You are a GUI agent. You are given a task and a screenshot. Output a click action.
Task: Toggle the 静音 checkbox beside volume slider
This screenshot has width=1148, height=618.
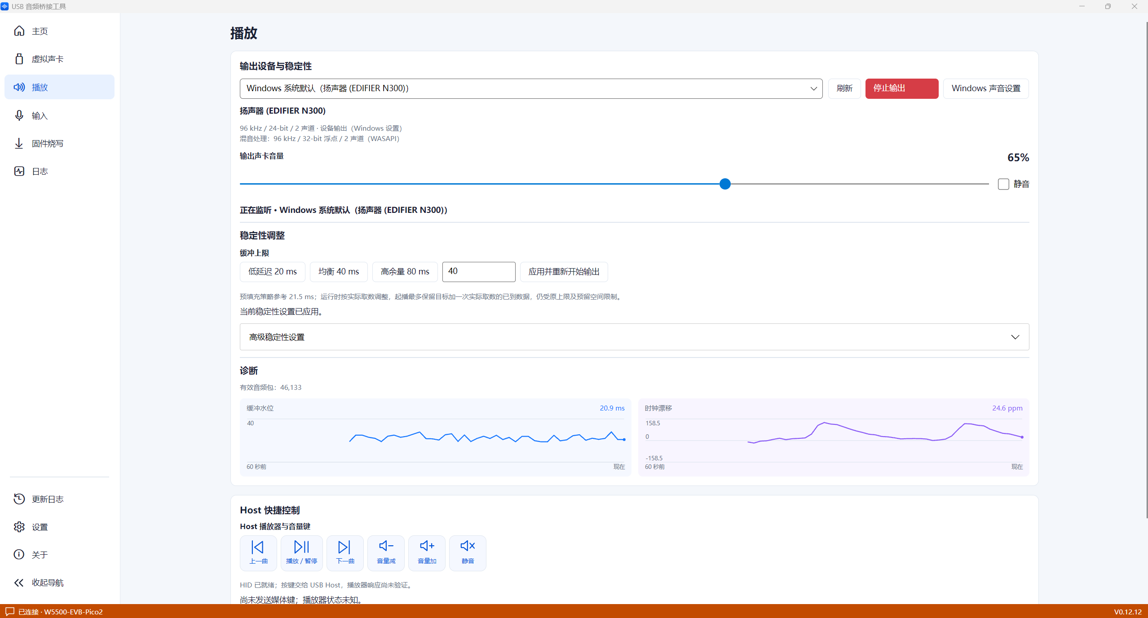coord(1003,184)
